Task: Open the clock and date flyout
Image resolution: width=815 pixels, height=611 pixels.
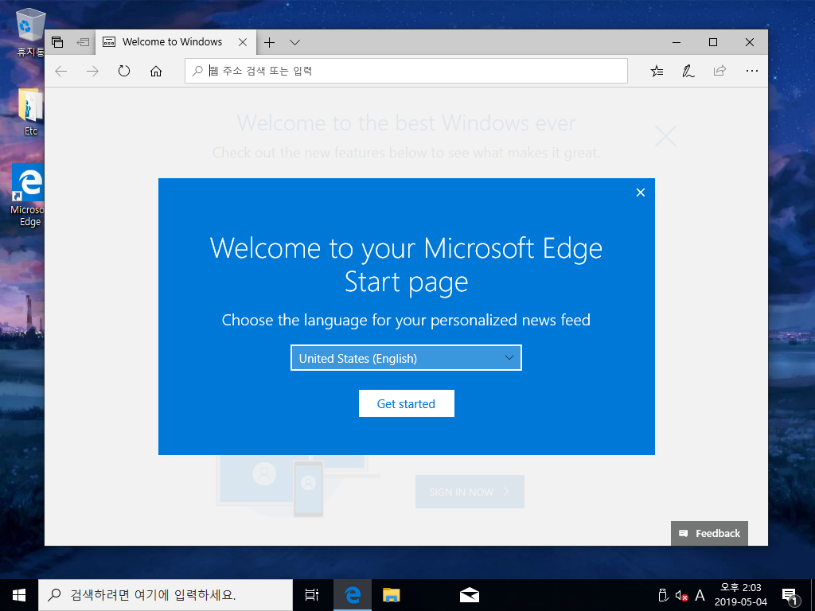Action: (741, 595)
